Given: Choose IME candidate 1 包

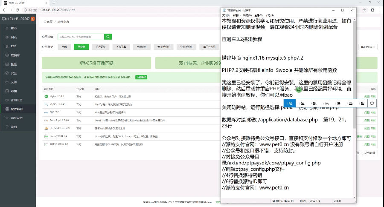Looking at the screenshot, I should (290, 103).
